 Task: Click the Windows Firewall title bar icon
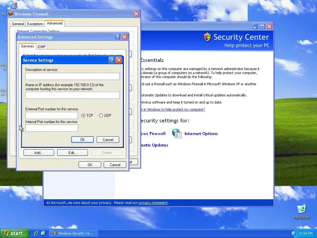click(11, 14)
